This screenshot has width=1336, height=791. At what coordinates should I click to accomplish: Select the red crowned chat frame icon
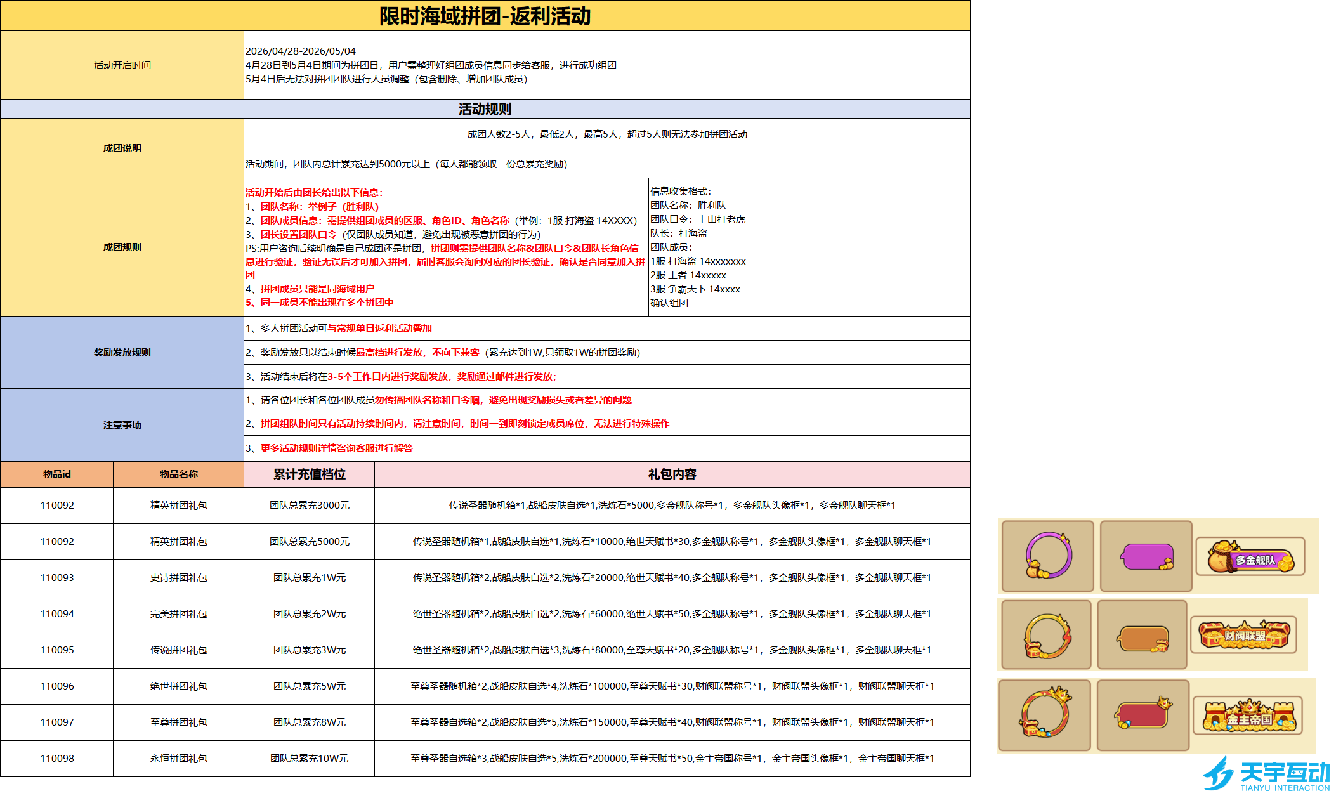pyautogui.click(x=1143, y=715)
